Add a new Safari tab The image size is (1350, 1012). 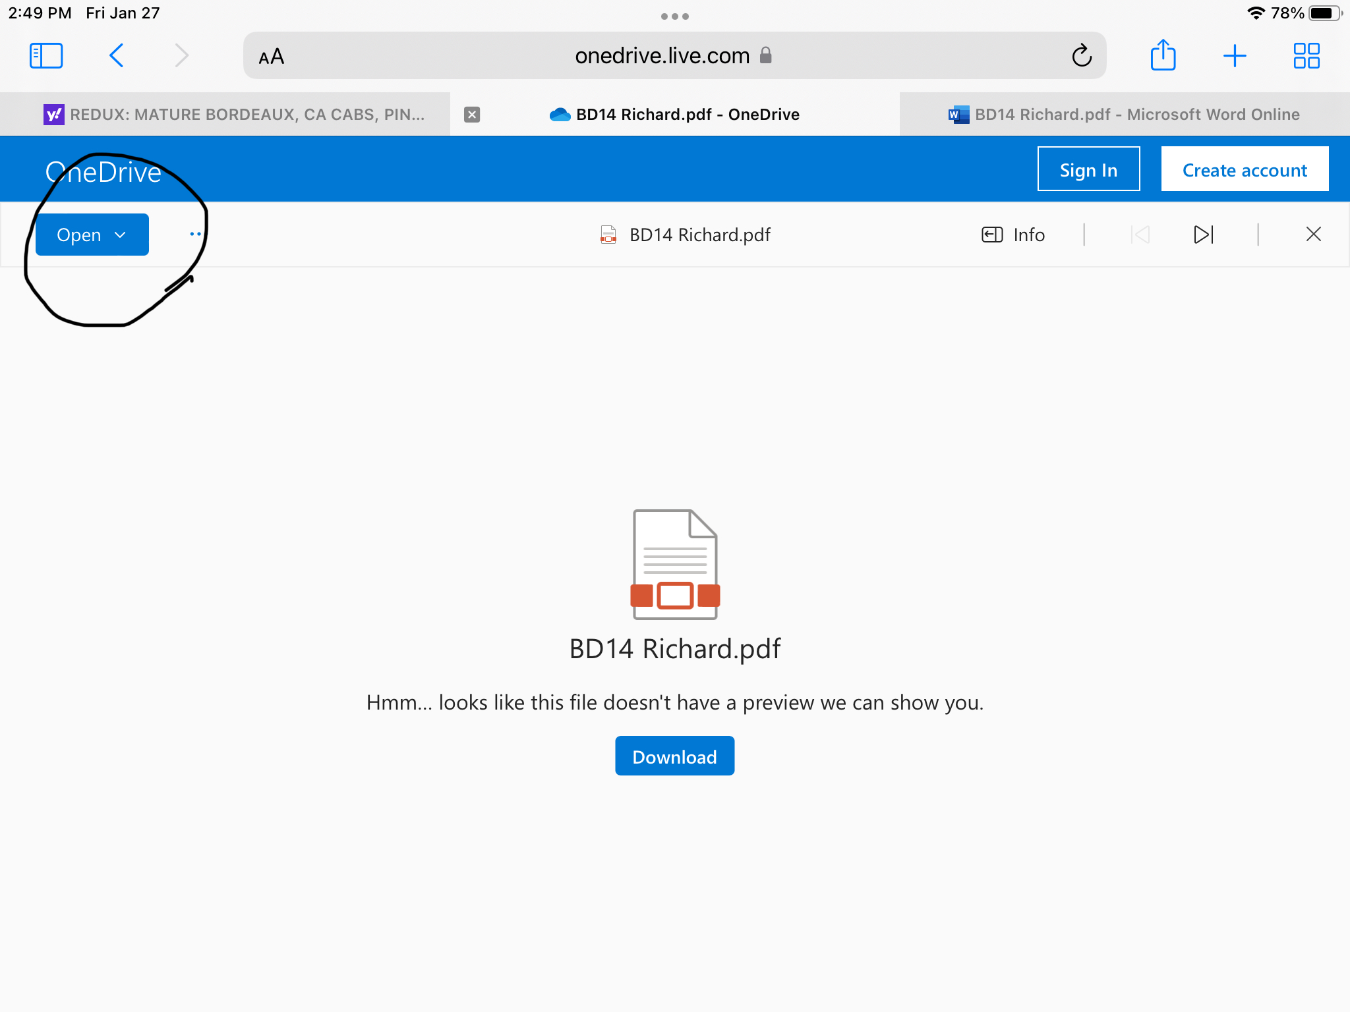pos(1235,56)
